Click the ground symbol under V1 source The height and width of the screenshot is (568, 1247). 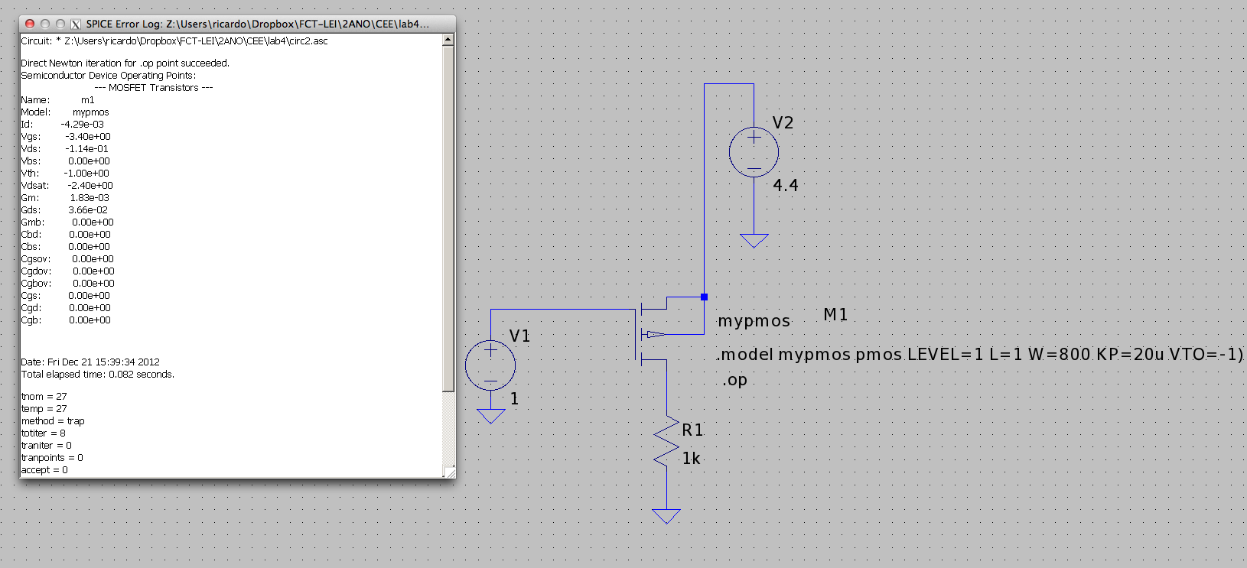coord(490,416)
